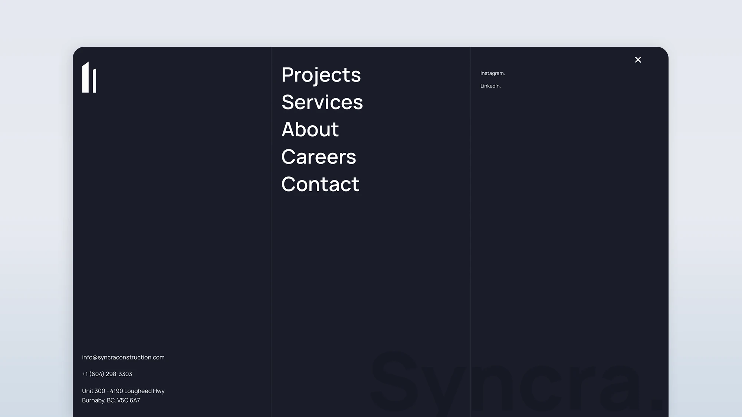This screenshot has height=417, width=742.
Task: Select the Burnaby, BC, V5C 6A7 line
Action: click(111, 400)
